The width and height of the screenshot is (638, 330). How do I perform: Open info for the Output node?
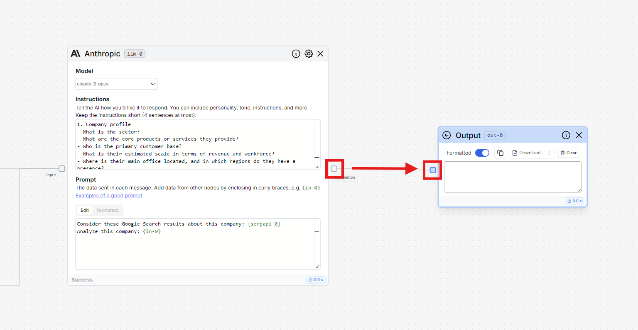[x=566, y=135]
